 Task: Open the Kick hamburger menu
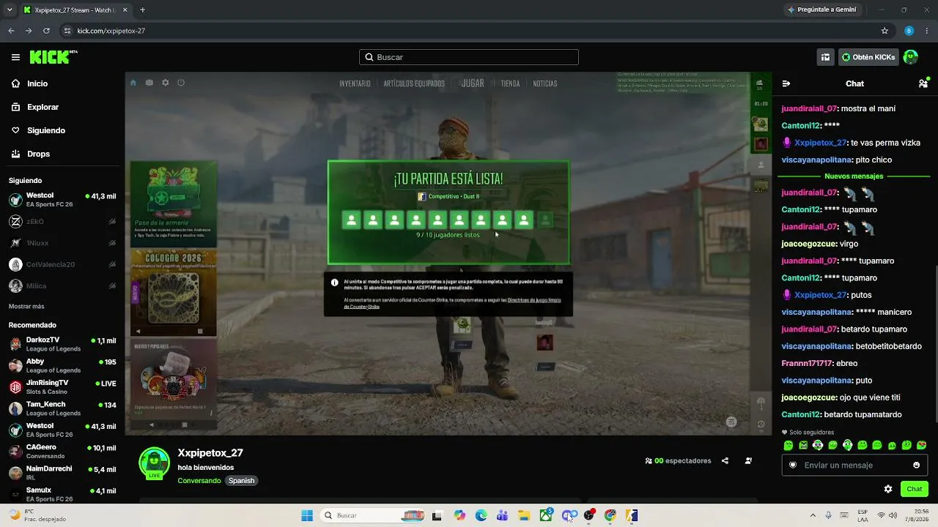tap(15, 57)
